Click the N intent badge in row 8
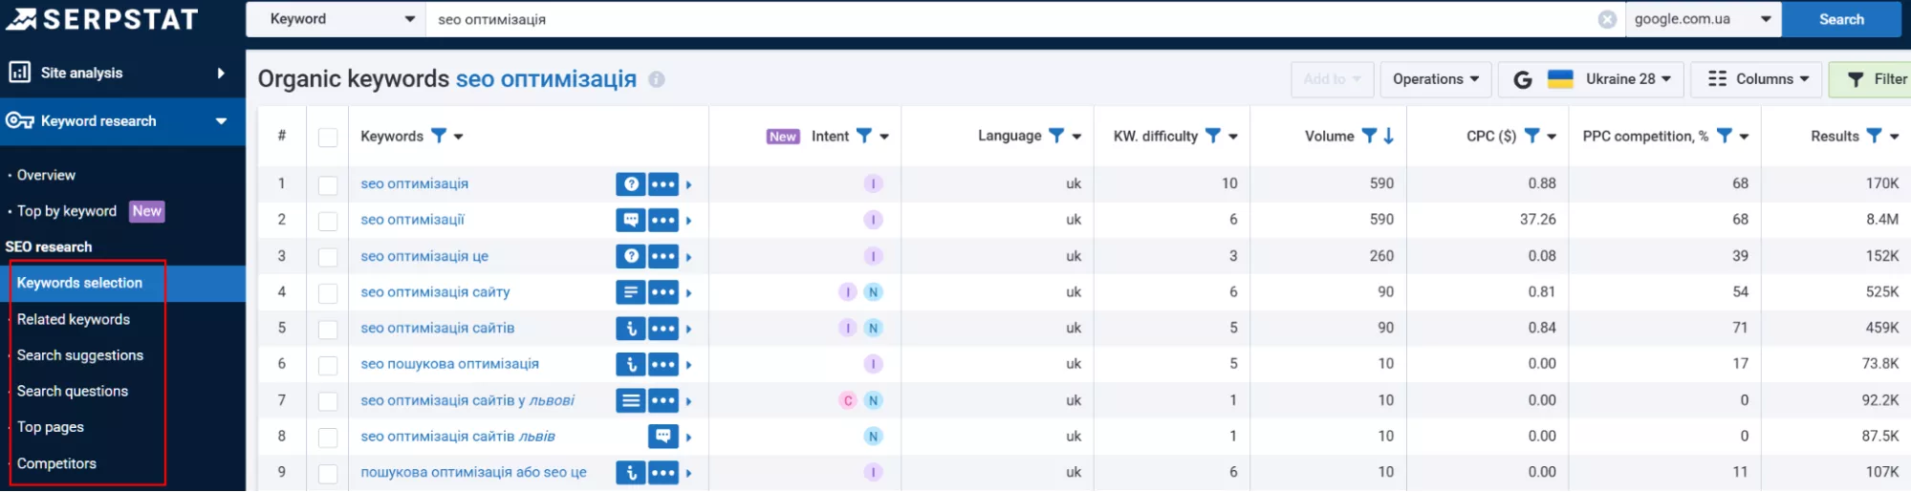Image resolution: width=1911 pixels, height=492 pixels. [x=873, y=437]
